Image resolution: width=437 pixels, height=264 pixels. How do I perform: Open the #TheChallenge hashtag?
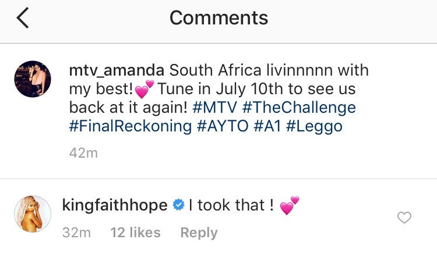pos(299,108)
